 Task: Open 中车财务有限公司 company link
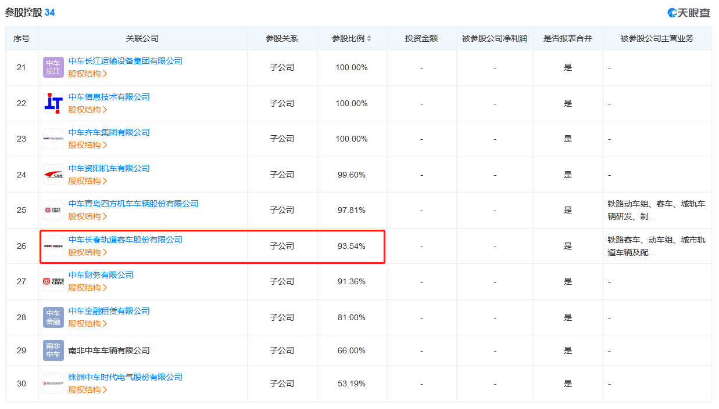tap(101, 275)
